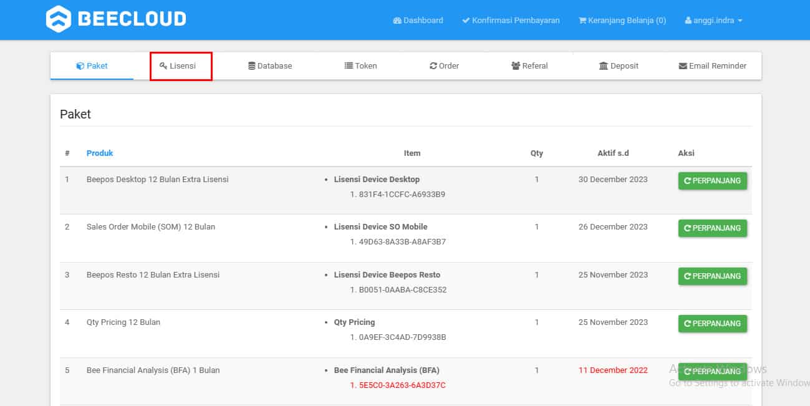Image resolution: width=810 pixels, height=406 pixels.
Task: Click the Aksi column header
Action: [x=687, y=153]
